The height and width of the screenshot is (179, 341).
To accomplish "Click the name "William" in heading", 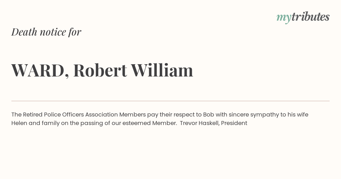I will [162, 70].
